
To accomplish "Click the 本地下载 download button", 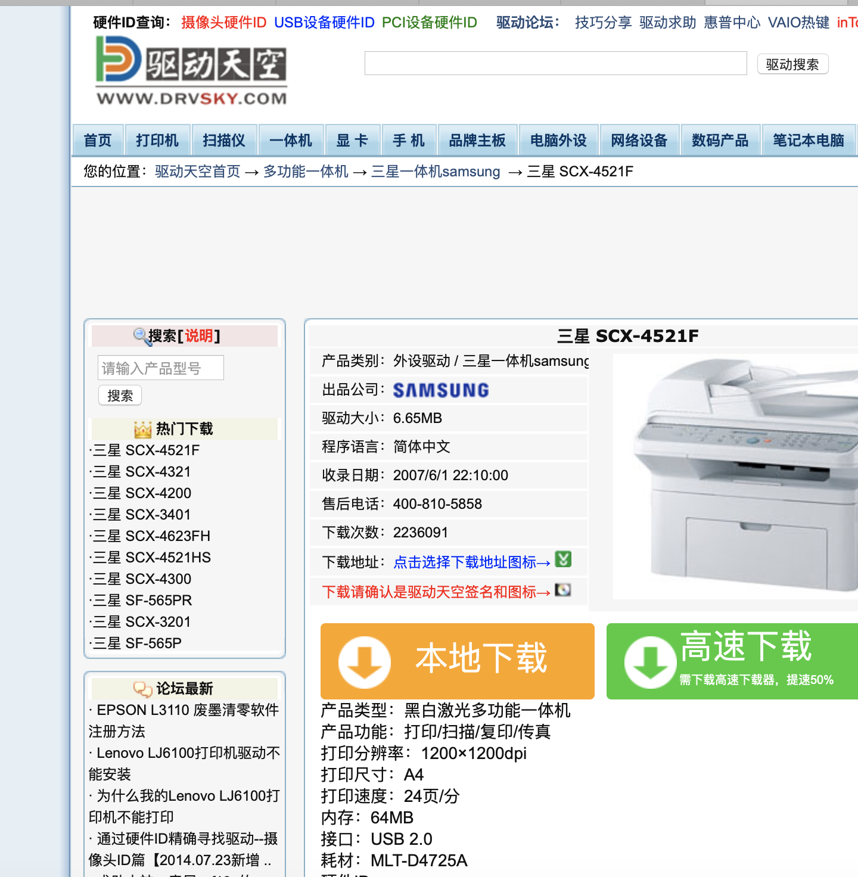I will [x=458, y=661].
